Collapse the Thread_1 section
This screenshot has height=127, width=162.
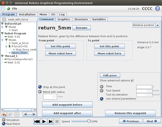[2, 56]
